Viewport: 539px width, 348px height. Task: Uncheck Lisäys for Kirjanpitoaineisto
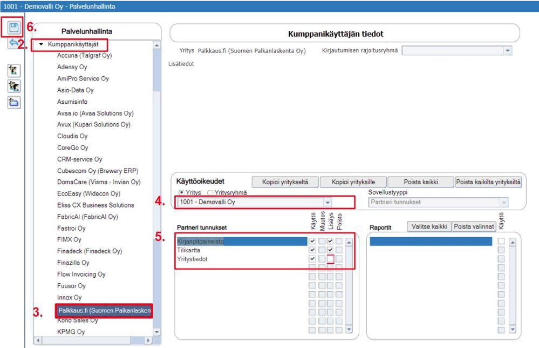point(330,241)
